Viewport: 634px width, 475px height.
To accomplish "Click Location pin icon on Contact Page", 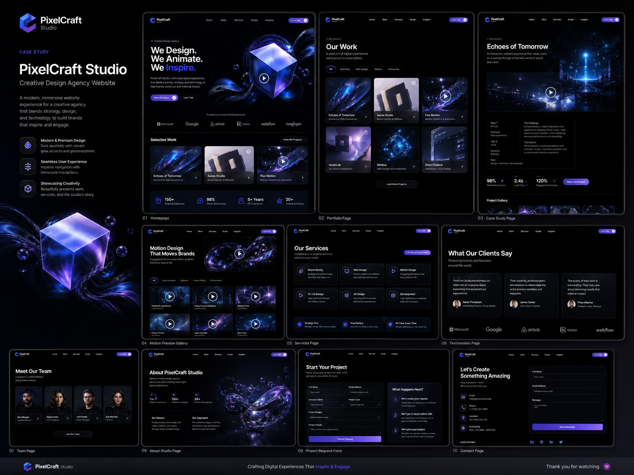I will point(463,418).
